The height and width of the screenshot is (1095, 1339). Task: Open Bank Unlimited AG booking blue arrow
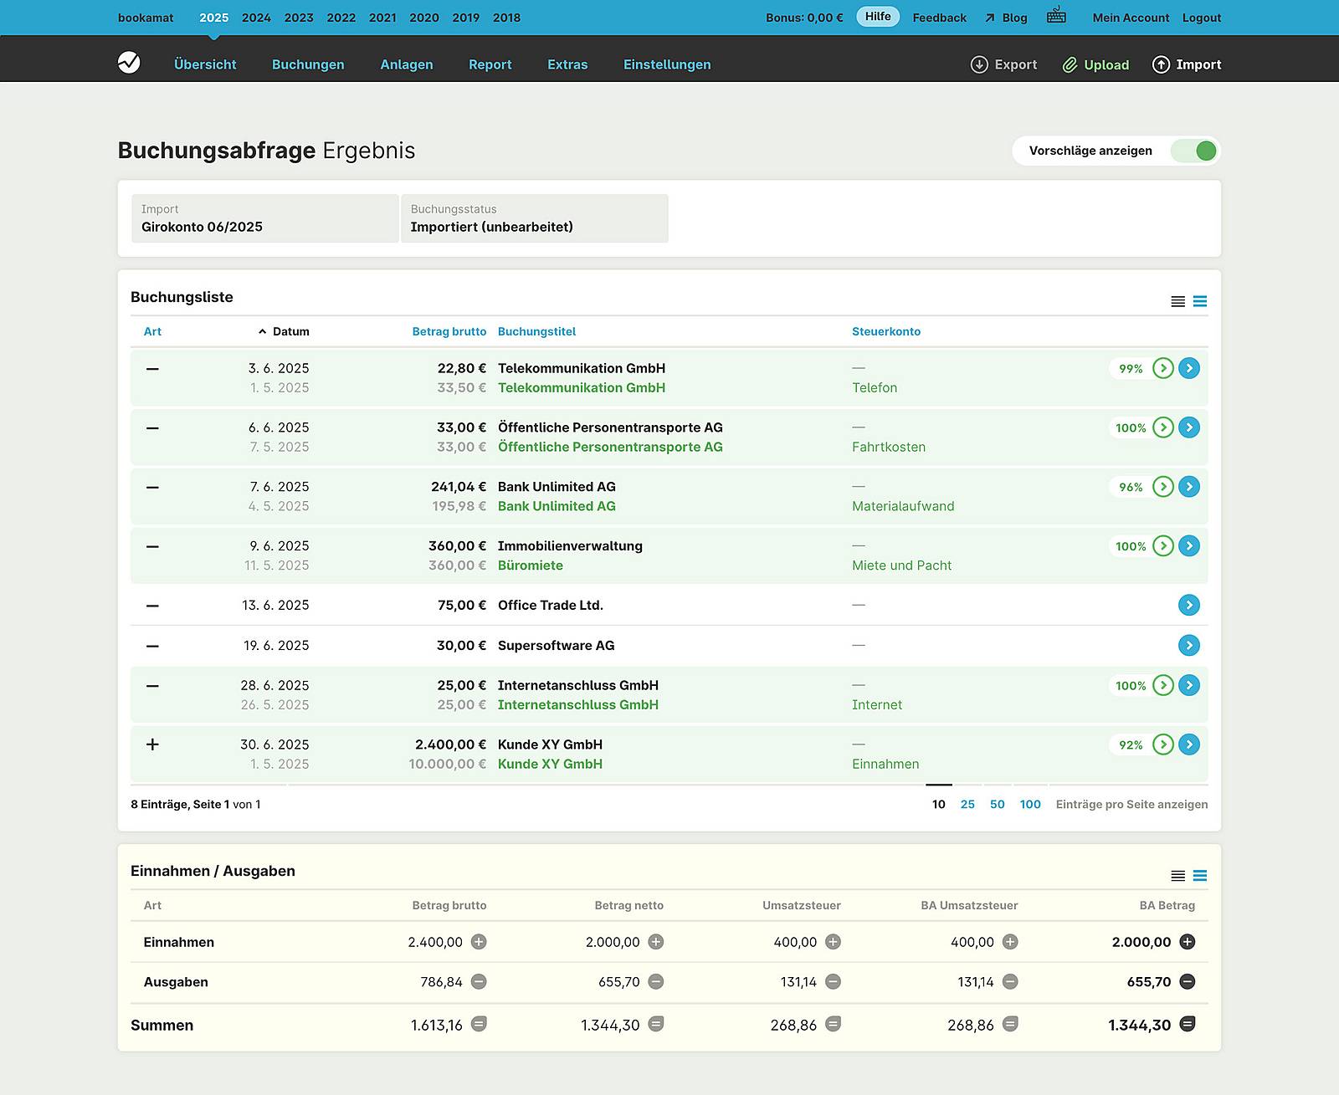coord(1189,487)
